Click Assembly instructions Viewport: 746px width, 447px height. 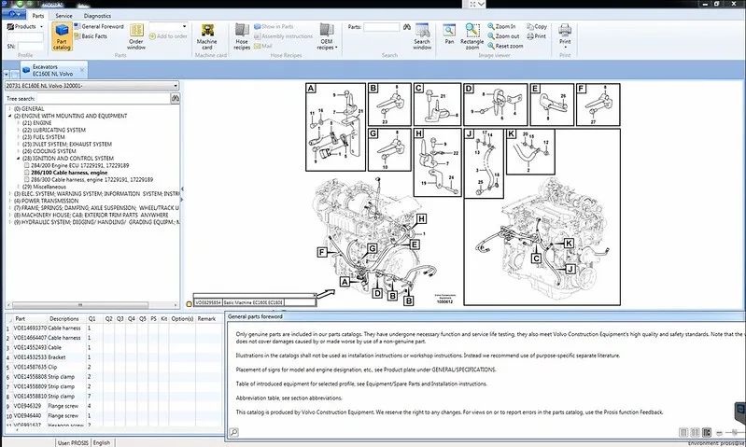[283, 36]
